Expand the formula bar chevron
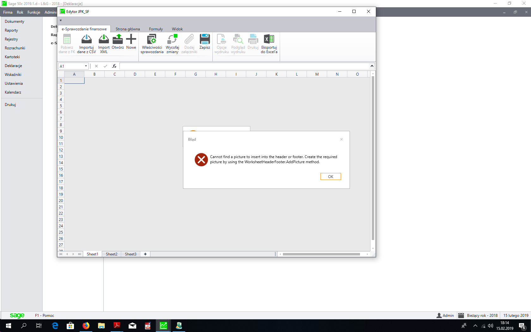 (372, 66)
